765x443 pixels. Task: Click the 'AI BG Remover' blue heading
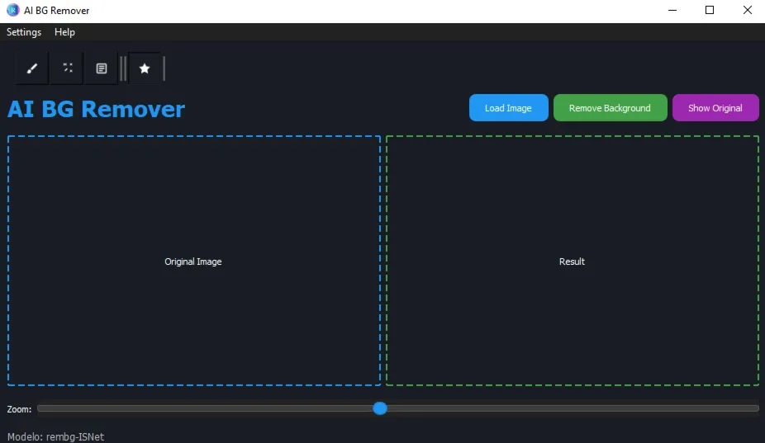point(96,109)
